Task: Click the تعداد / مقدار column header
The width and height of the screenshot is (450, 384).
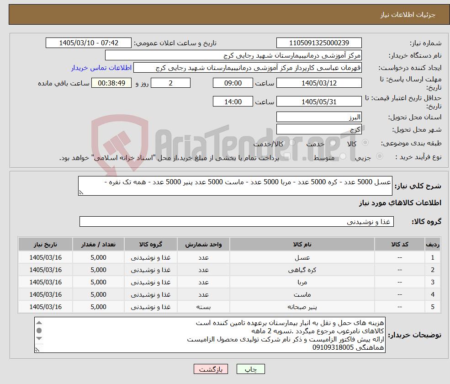Action: (x=98, y=244)
